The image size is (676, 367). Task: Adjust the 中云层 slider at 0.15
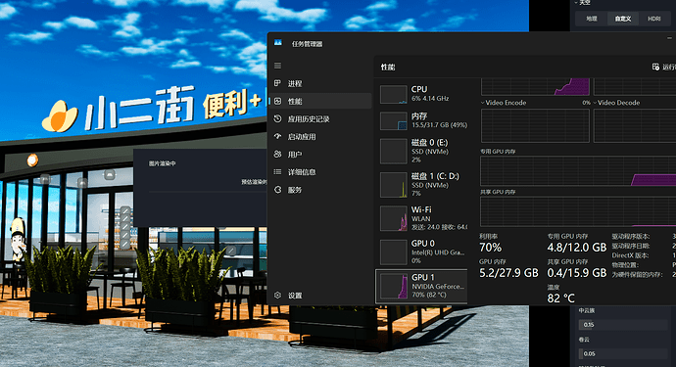pyautogui.click(x=623, y=324)
